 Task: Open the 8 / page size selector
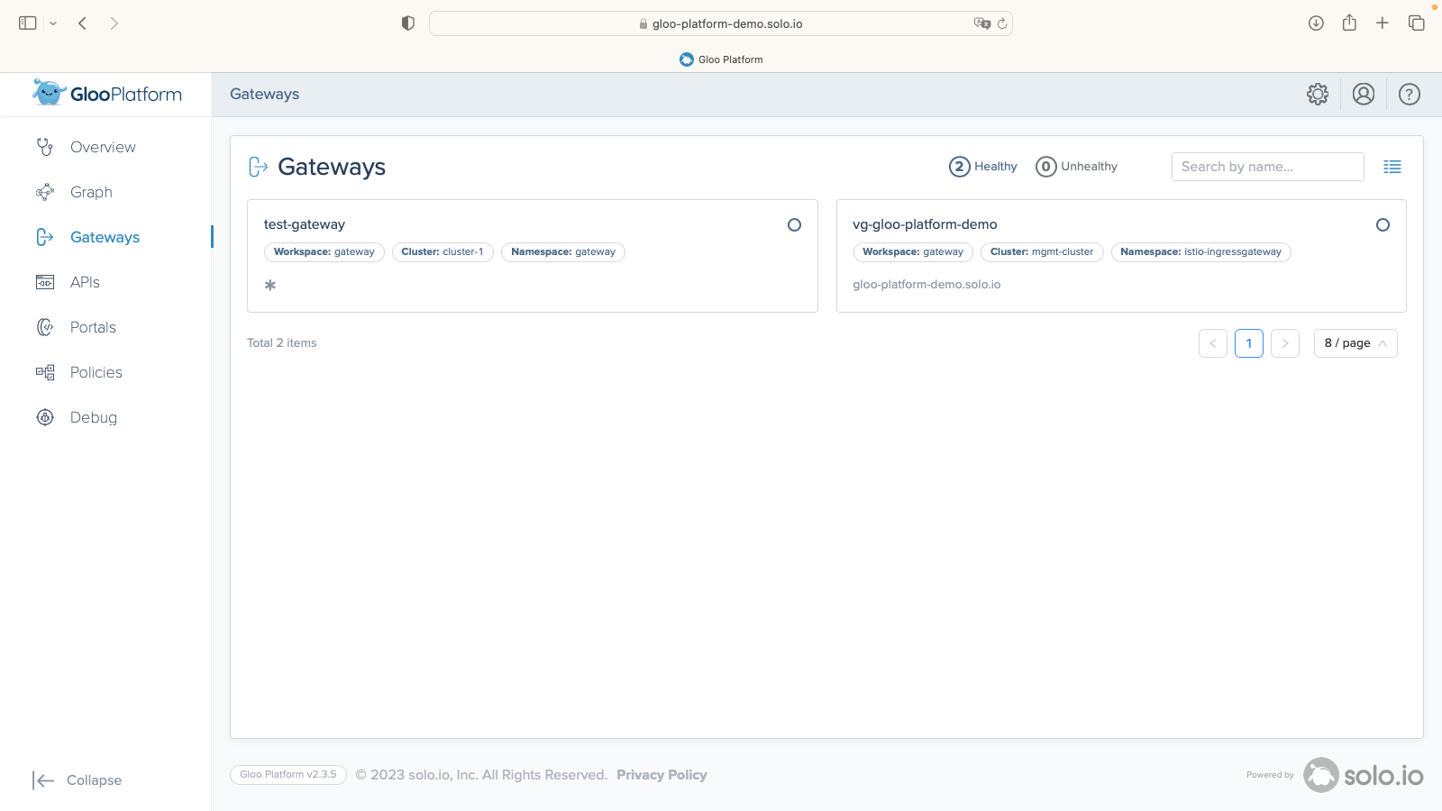[1355, 342]
